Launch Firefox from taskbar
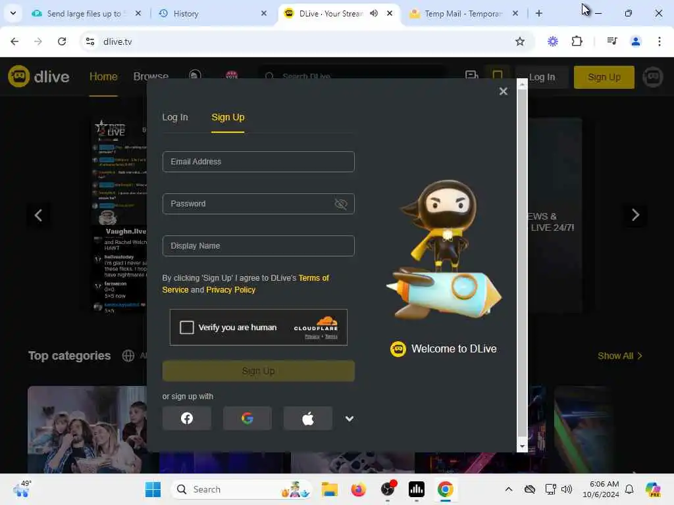Screen dimensions: 674x505 tap(359, 489)
